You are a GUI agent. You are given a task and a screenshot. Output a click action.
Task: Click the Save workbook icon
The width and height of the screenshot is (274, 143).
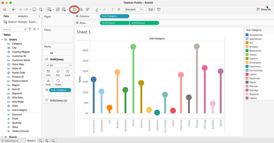click(x=34, y=9)
